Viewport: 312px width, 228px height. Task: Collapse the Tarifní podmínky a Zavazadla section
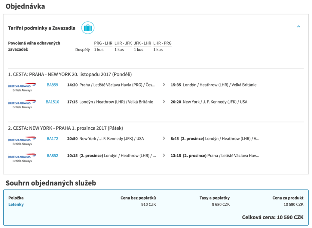[x=298, y=26]
